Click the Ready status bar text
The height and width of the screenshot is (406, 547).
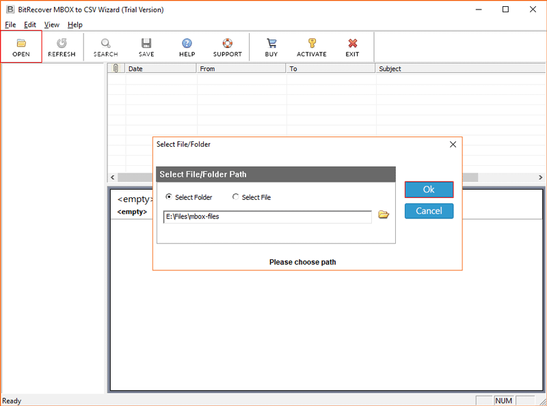click(x=12, y=401)
